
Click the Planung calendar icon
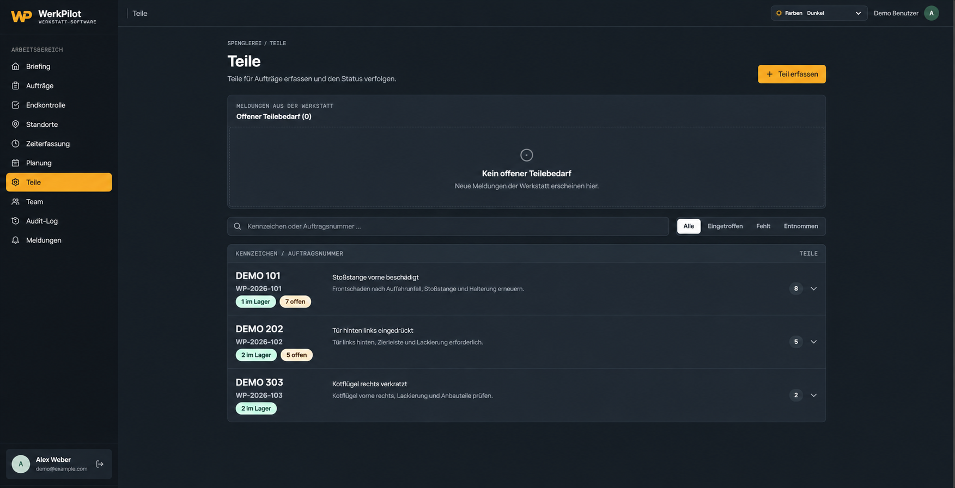[15, 163]
